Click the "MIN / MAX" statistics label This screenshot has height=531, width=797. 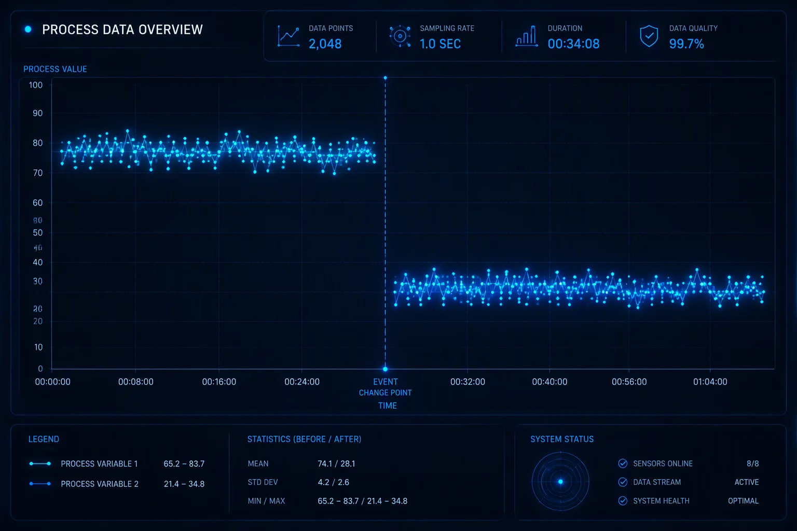pyautogui.click(x=266, y=501)
